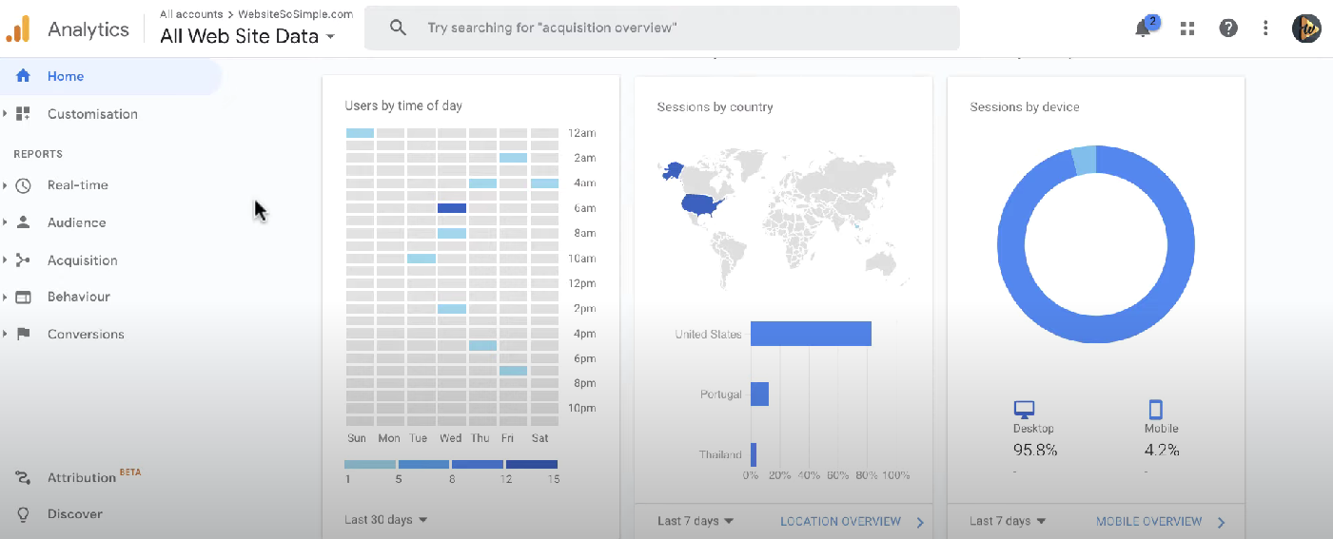
Task: Open the All Web Site Data dropdown
Action: (x=247, y=37)
